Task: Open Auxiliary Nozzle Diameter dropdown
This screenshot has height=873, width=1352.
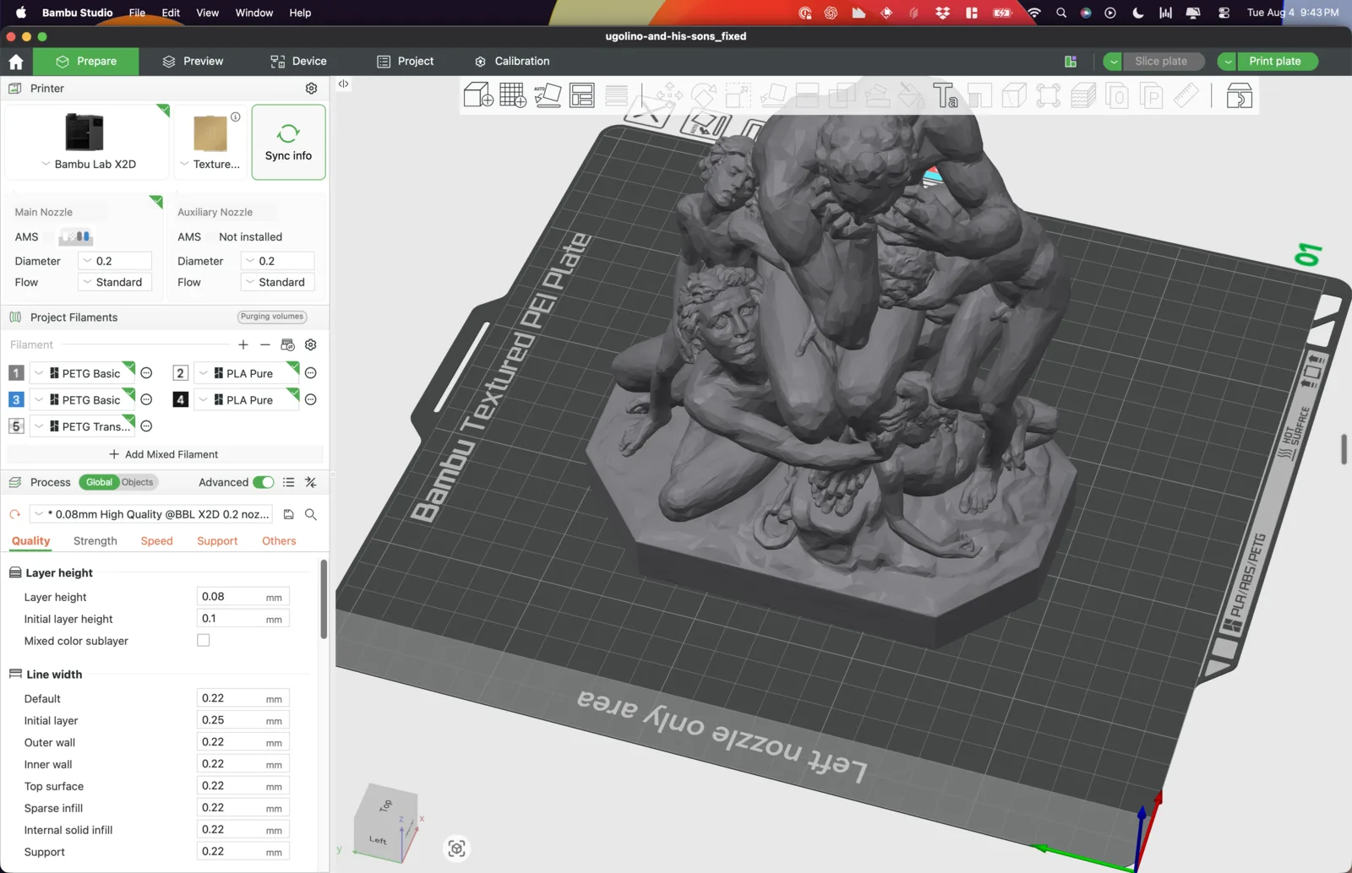Action: 278,261
